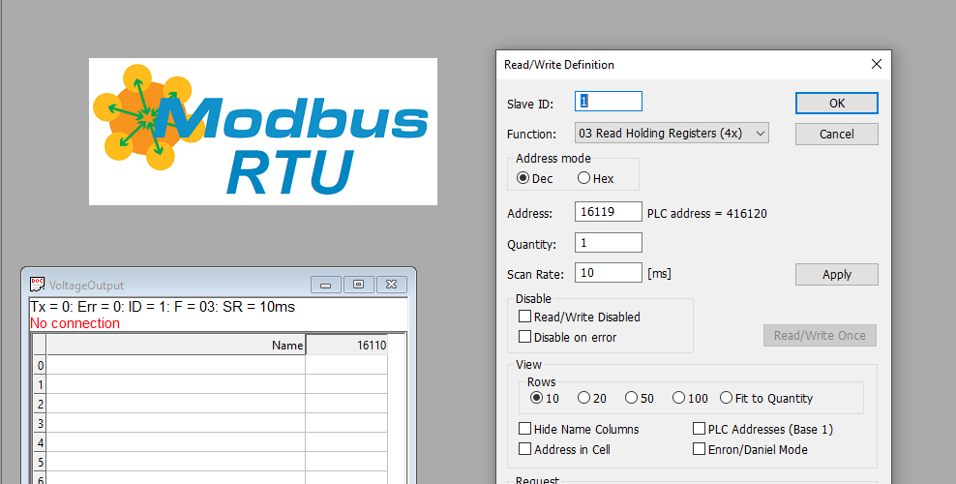This screenshot has width=956, height=484.
Task: Select Dec address mode
Action: 535,178
